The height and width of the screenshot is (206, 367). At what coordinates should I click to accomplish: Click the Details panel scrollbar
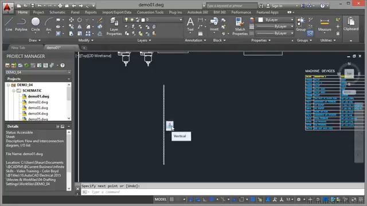tap(69, 160)
